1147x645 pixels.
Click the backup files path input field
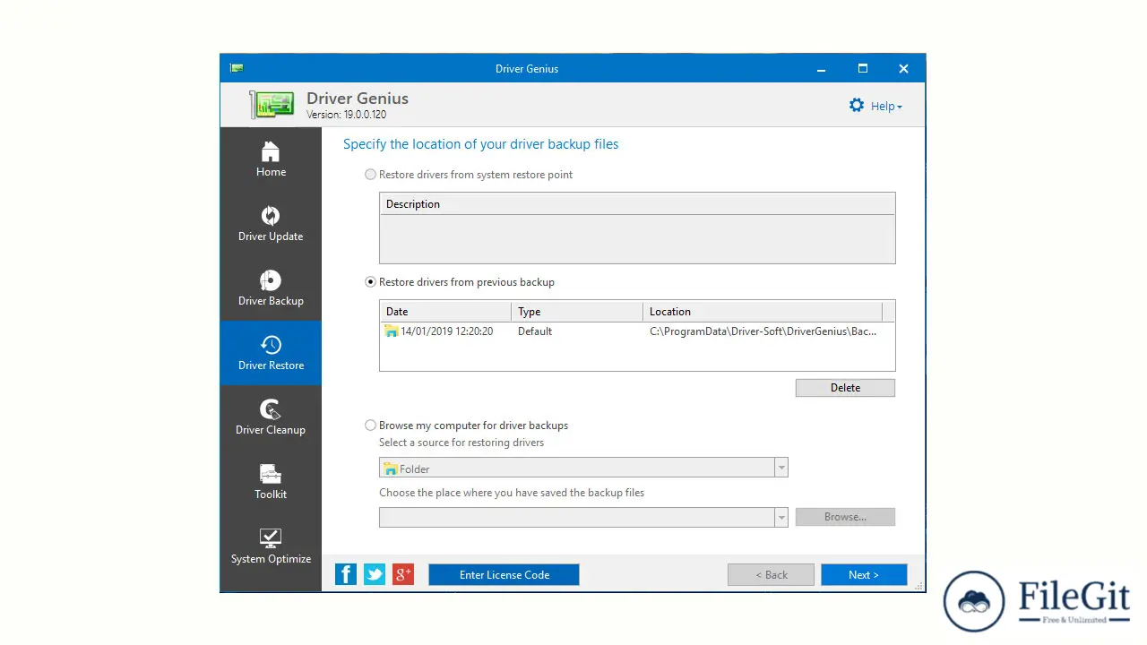577,517
